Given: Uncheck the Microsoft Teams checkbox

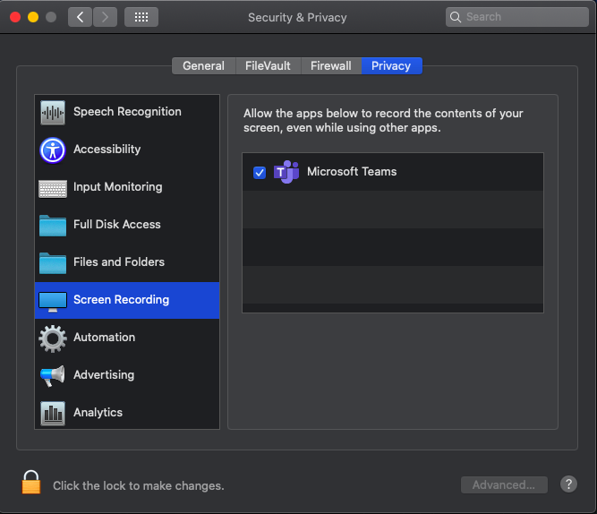Looking at the screenshot, I should tap(260, 173).
